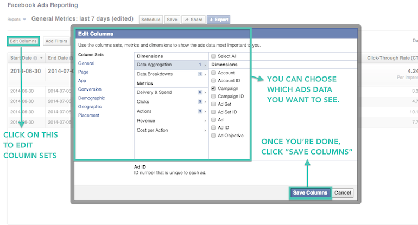This screenshot has height=225, width=418.
Task: Open Data Aggregation dimensions
Action: [171, 65]
